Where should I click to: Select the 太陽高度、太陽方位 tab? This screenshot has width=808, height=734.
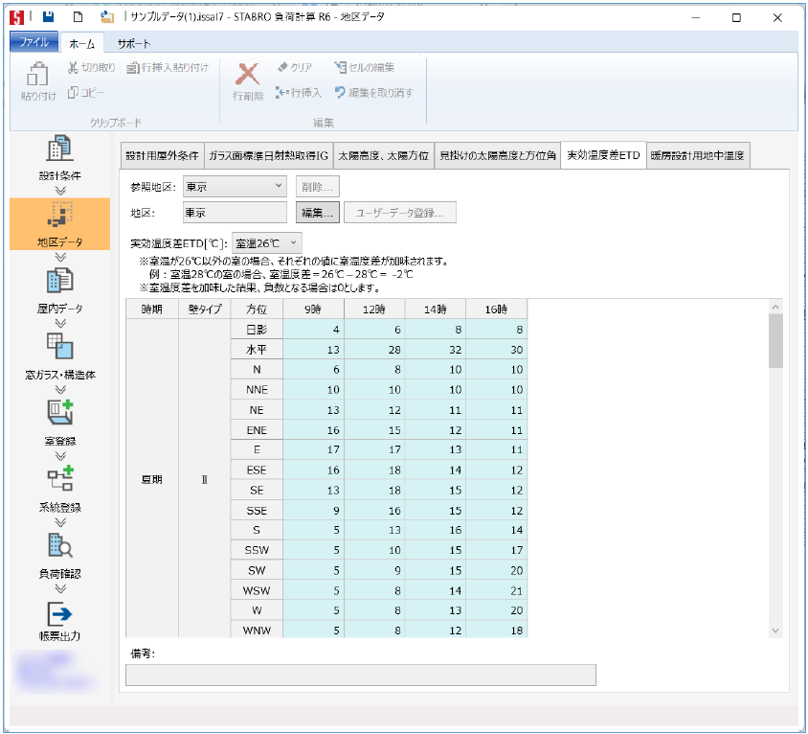click(x=381, y=155)
